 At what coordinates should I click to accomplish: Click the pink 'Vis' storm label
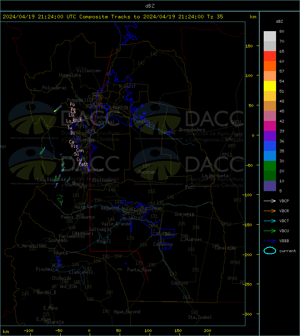[x=74, y=146]
